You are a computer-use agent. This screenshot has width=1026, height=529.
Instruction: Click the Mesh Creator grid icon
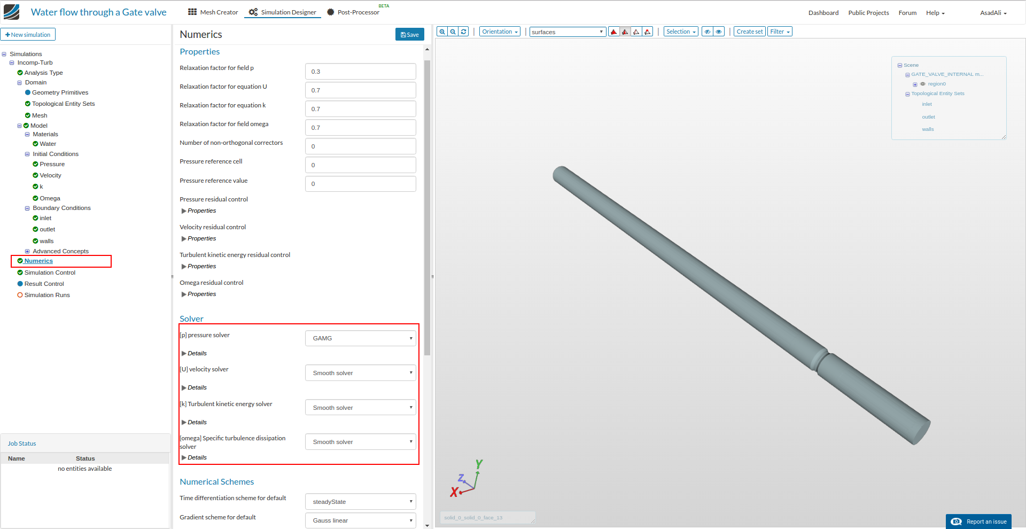pos(192,12)
